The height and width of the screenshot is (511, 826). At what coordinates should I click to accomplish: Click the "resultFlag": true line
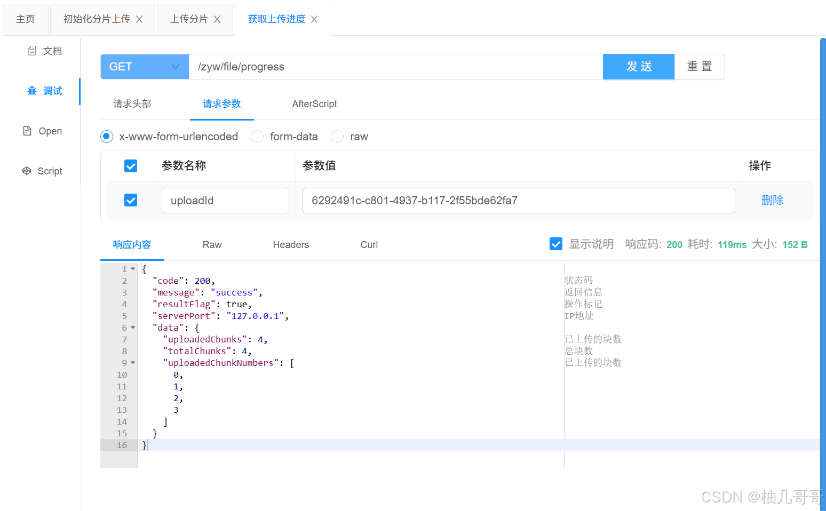click(202, 304)
